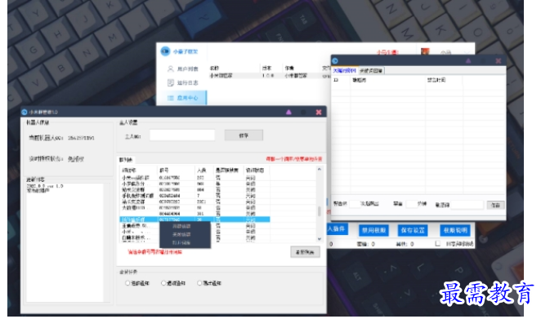The image size is (541, 319).
Task: Choose the bottom entry of the dark context menu
Action: (x=181, y=242)
